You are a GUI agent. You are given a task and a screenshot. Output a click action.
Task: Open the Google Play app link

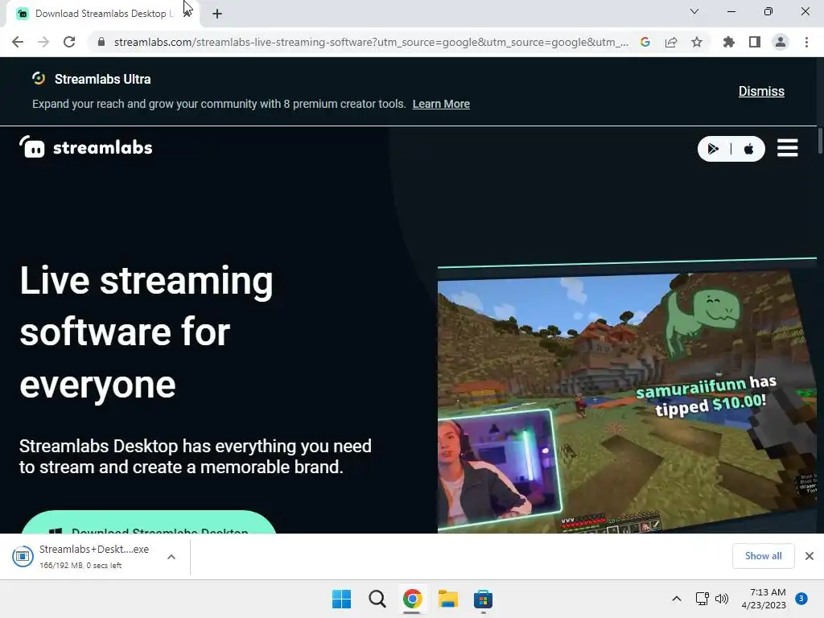pyautogui.click(x=713, y=149)
